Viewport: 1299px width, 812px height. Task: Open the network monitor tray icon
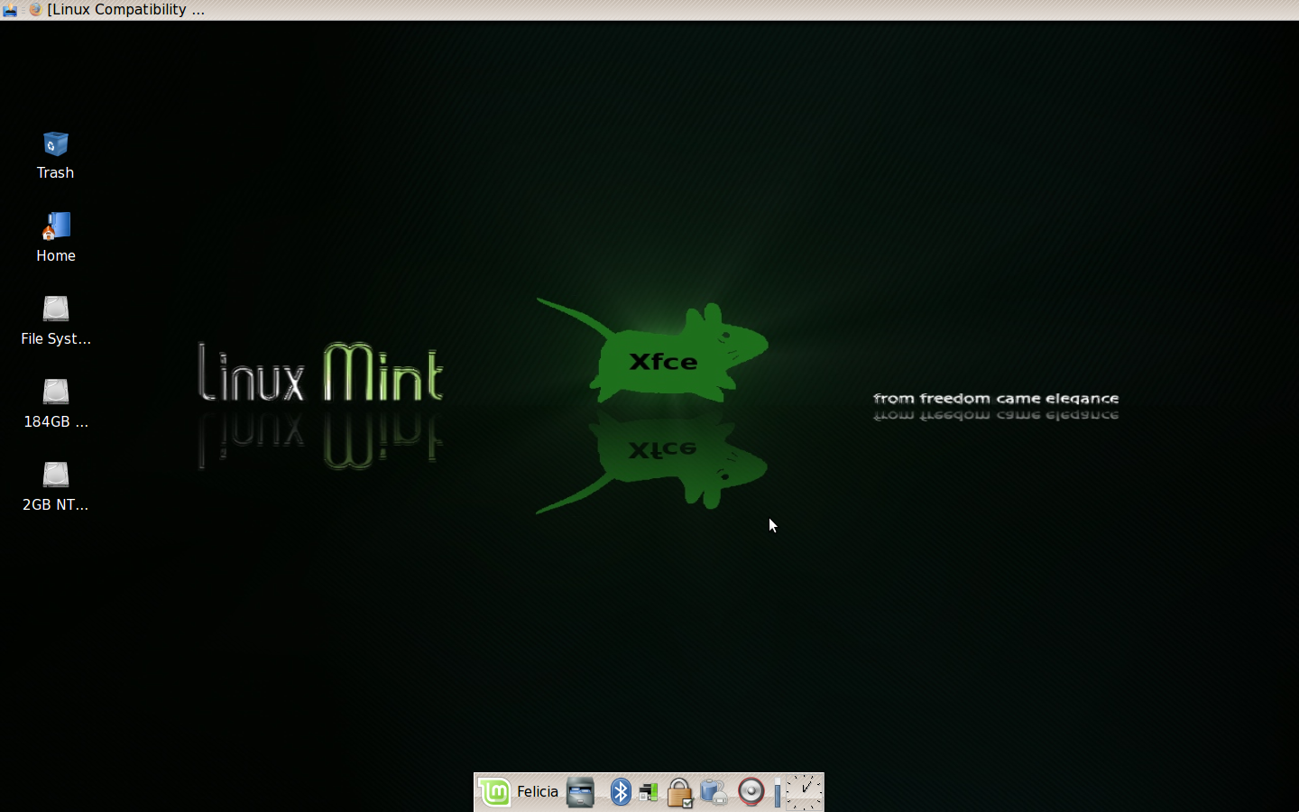pos(649,792)
